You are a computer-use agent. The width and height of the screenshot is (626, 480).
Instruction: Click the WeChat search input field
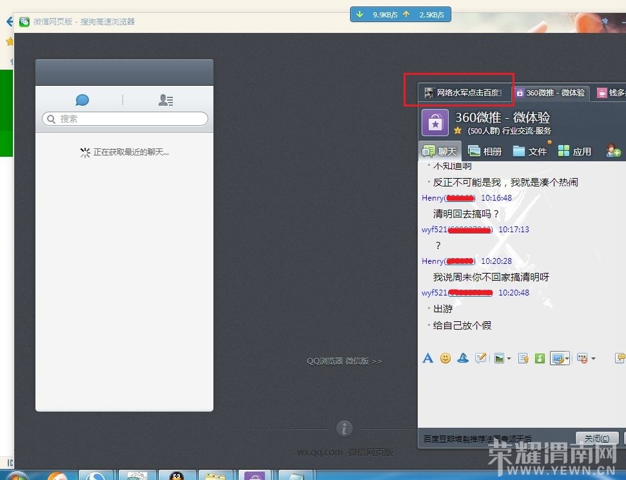tap(125, 119)
